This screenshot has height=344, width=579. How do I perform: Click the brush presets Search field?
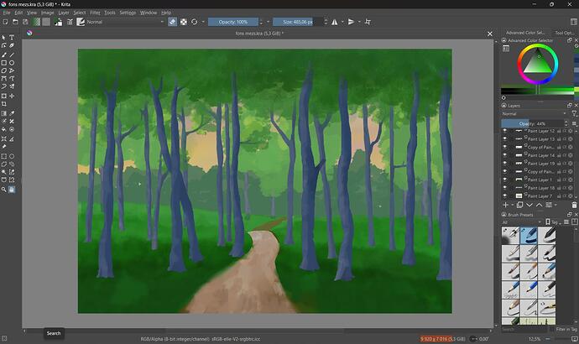tap(524, 329)
